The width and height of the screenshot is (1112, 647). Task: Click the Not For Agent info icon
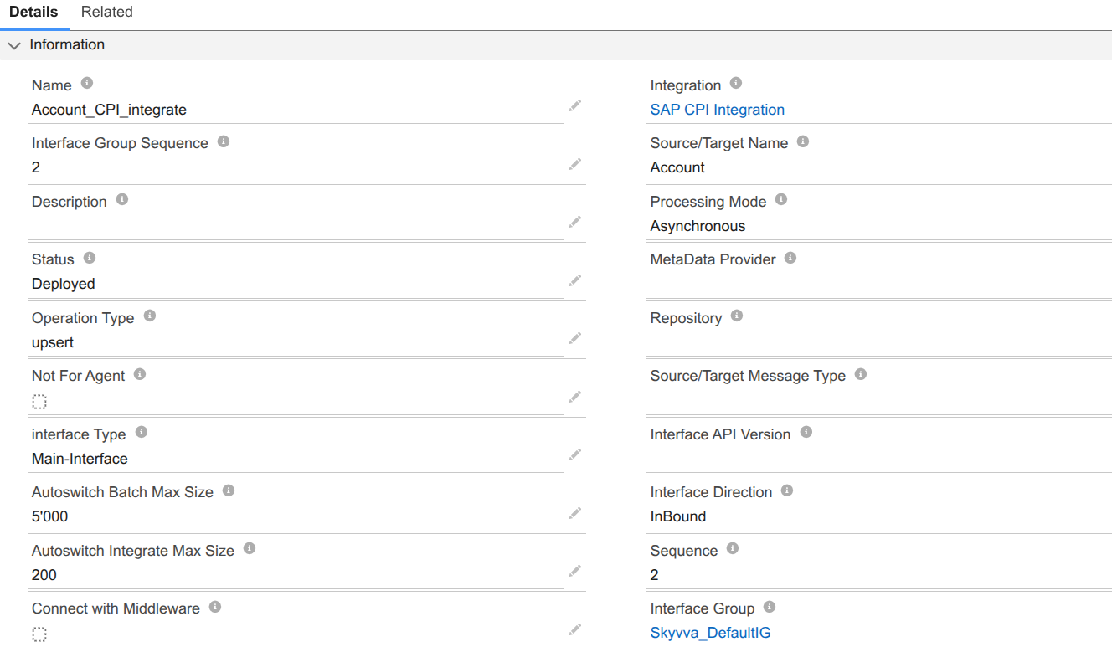click(x=140, y=374)
